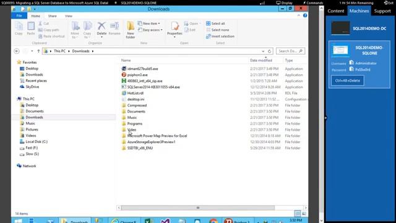Click the Copy path command
The image size is (396, 223).
click(x=48, y=30)
